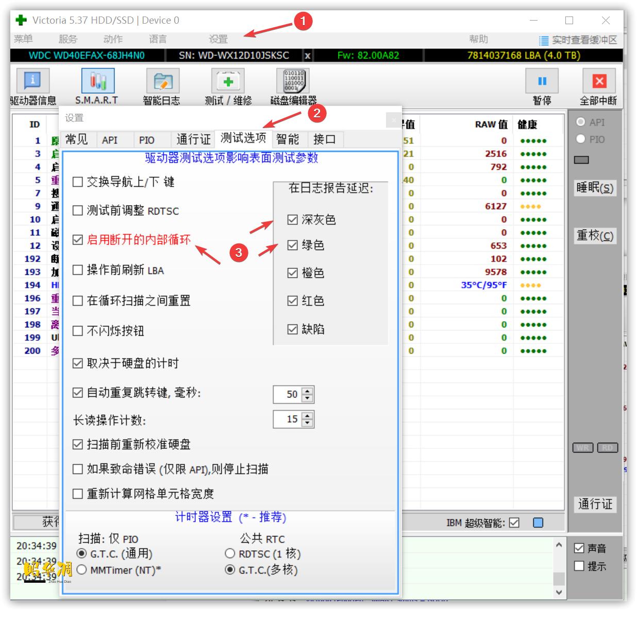Select the MMTimer (NT)* radio button

tap(81, 570)
